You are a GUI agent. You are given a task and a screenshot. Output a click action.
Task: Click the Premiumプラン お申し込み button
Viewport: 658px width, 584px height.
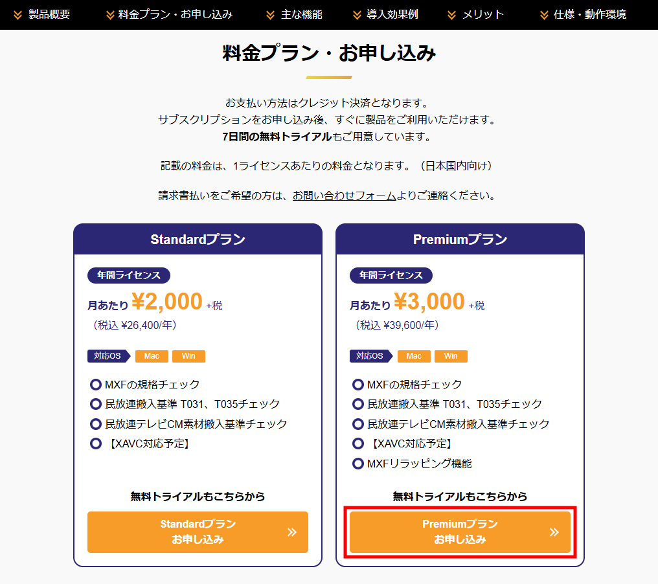click(460, 532)
